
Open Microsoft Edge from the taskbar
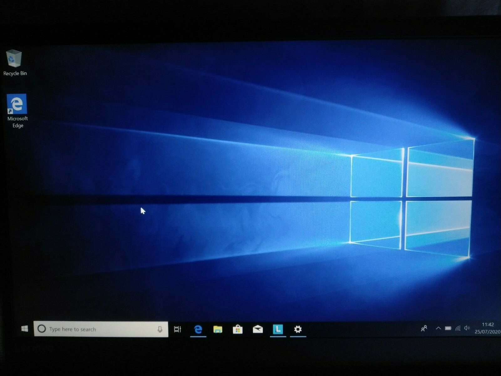(x=198, y=329)
